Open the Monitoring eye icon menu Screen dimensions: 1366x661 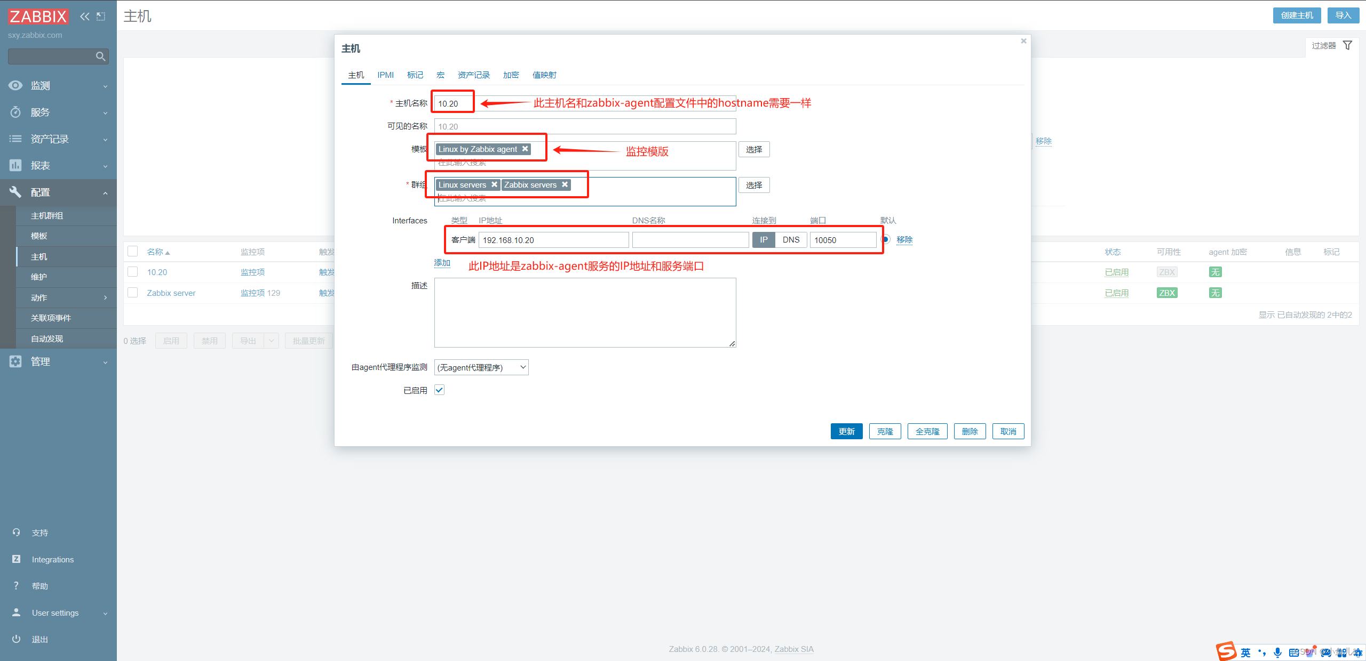click(x=15, y=85)
